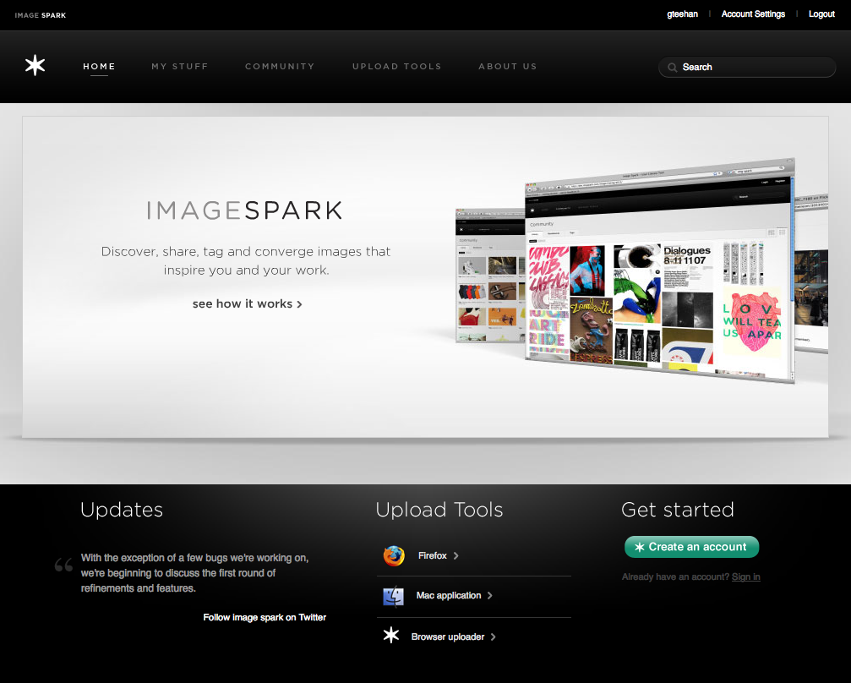
Task: Click the Mac application Finder icon
Action: coord(393,596)
